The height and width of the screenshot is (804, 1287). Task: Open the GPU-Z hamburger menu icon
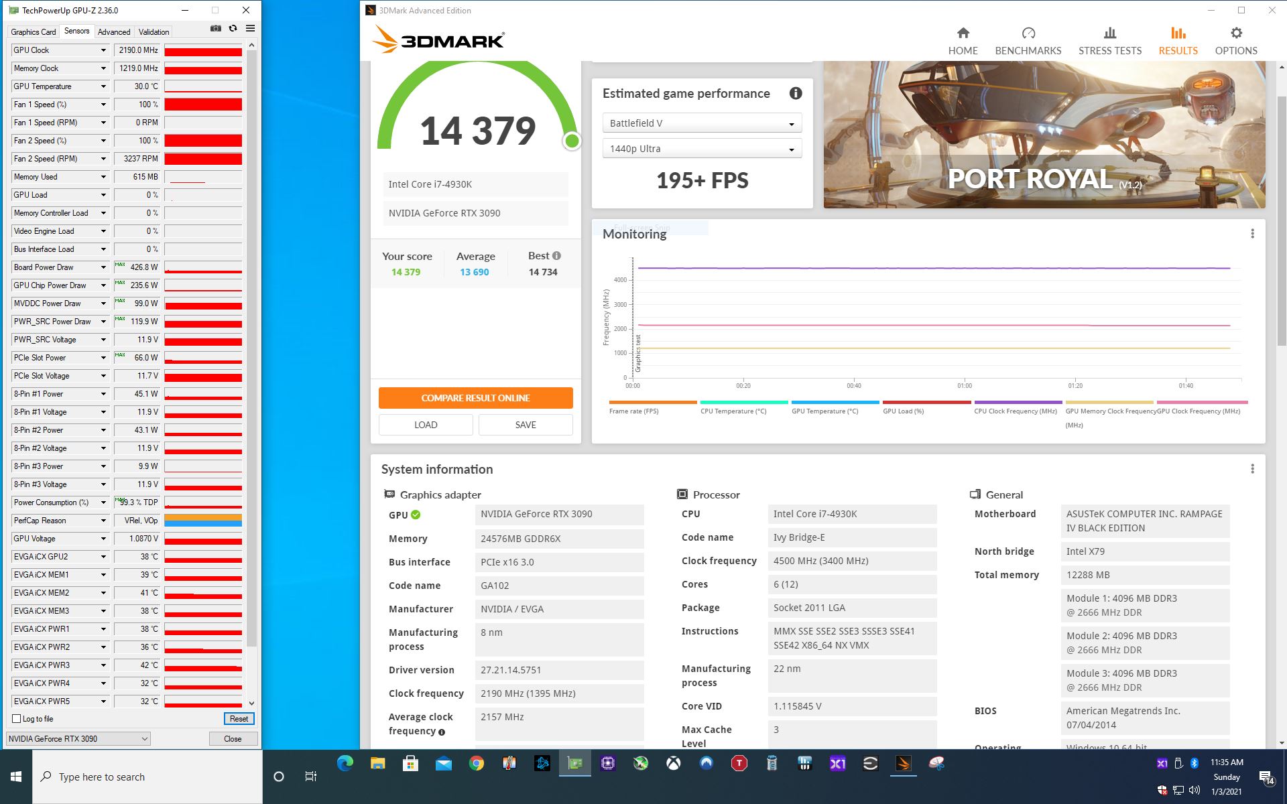[x=250, y=29]
